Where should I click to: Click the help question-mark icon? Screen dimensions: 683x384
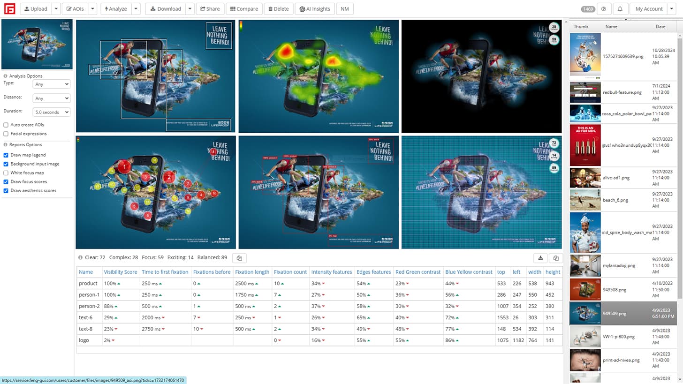pyautogui.click(x=604, y=8)
